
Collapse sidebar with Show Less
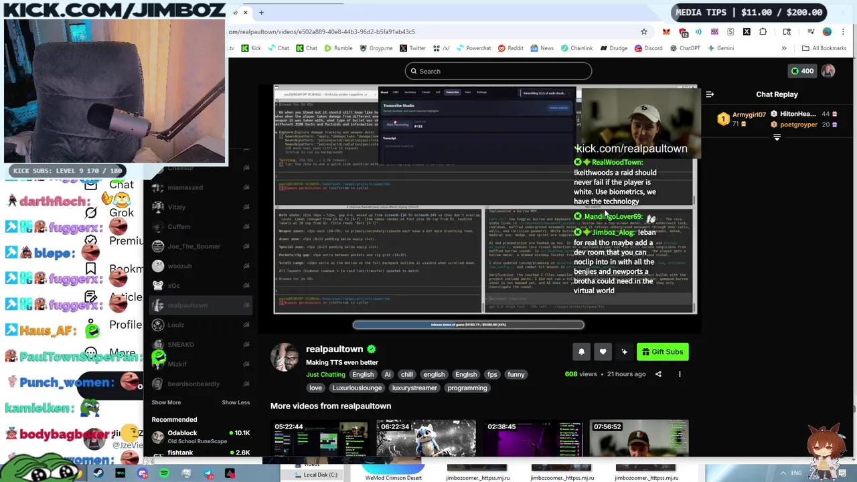pyautogui.click(x=236, y=402)
